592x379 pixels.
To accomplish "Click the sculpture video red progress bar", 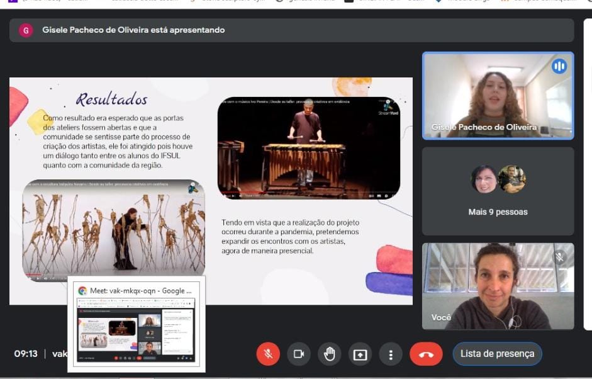I will click(x=33, y=274).
